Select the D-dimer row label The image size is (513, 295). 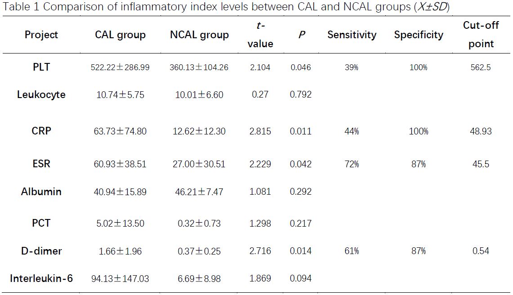41,251
